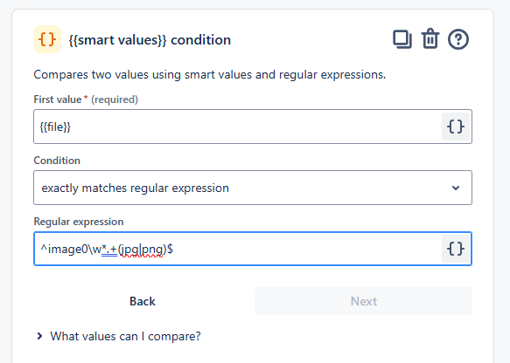Image resolution: width=510 pixels, height=363 pixels.
Task: Click the "{{smart values}} condition" title
Action: tap(150, 40)
